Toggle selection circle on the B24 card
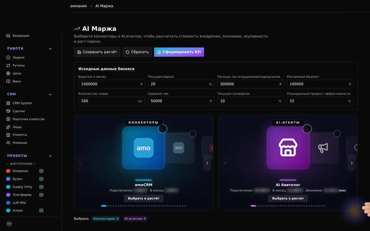Viewport: 370px width, 231px height. coord(193,134)
